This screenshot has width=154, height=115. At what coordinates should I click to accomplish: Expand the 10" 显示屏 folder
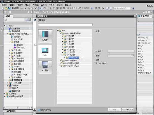62,49
